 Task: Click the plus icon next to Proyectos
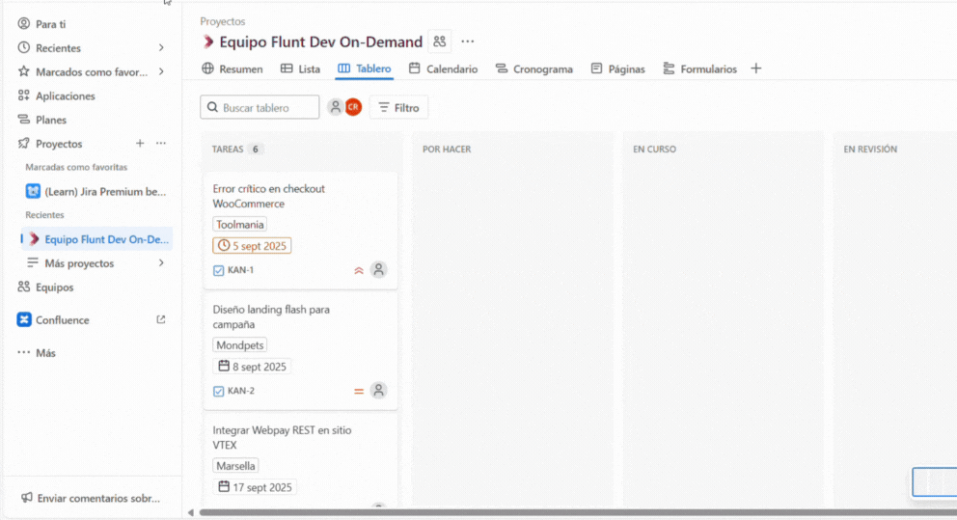[140, 144]
